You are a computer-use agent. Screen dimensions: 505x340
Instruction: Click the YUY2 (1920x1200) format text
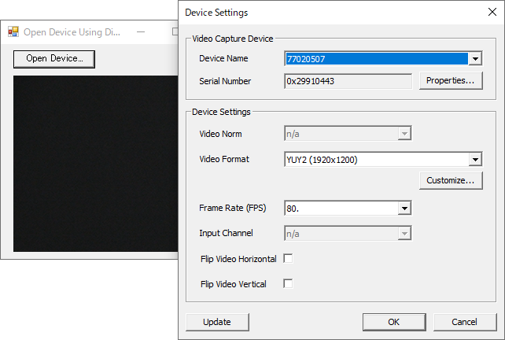click(322, 160)
